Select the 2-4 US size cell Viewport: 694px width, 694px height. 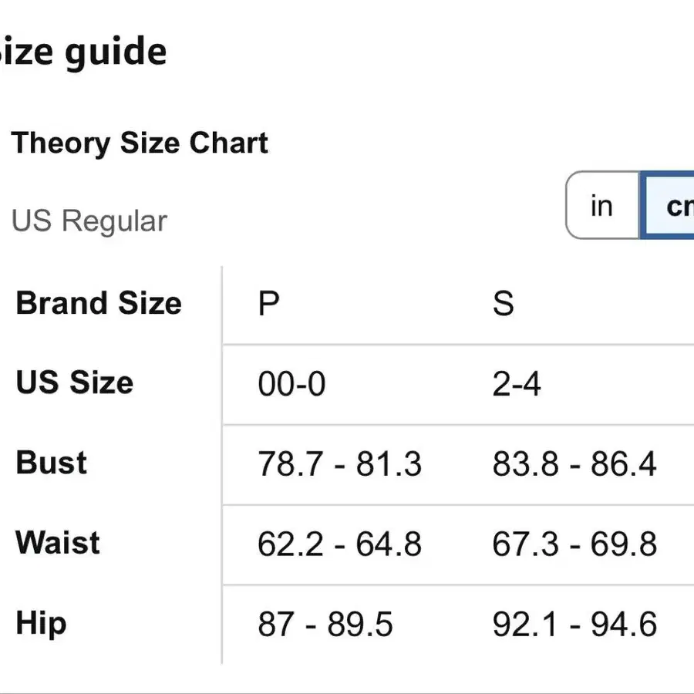[x=517, y=383]
